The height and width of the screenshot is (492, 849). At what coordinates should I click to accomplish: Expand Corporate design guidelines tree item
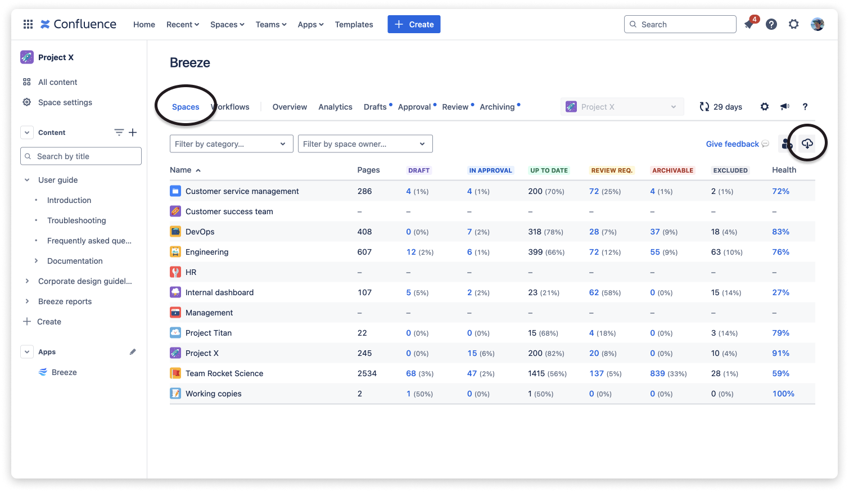27,281
